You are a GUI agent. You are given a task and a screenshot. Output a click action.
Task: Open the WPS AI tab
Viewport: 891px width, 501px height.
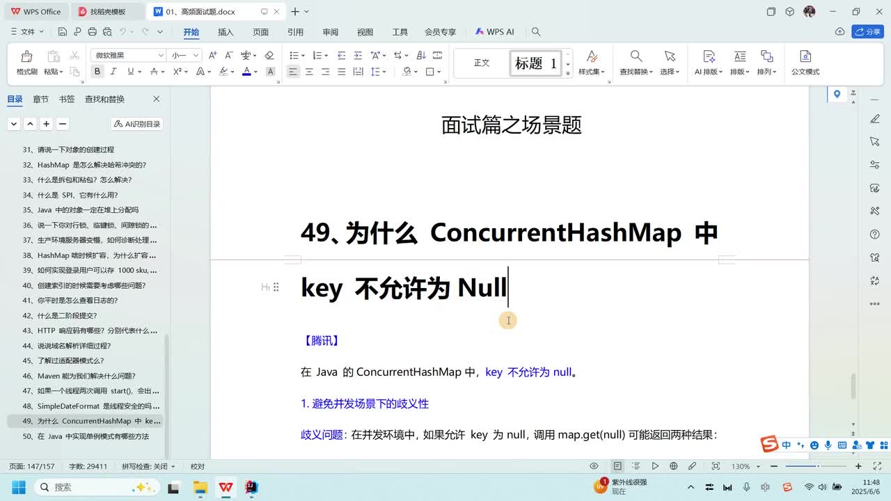495,32
